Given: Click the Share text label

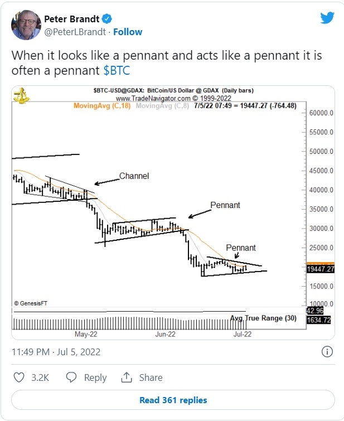Looking at the screenshot, I should (151, 378).
